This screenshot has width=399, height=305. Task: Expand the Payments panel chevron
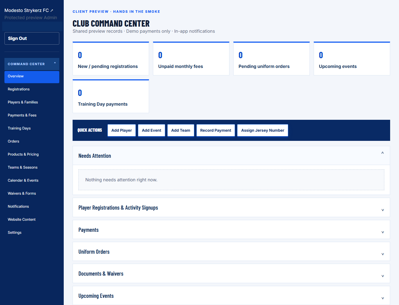tap(383, 232)
